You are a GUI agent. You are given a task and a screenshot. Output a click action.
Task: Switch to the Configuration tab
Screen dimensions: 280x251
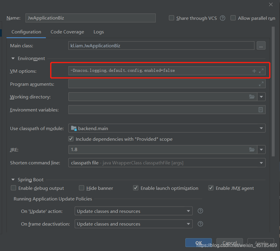[x=26, y=32]
